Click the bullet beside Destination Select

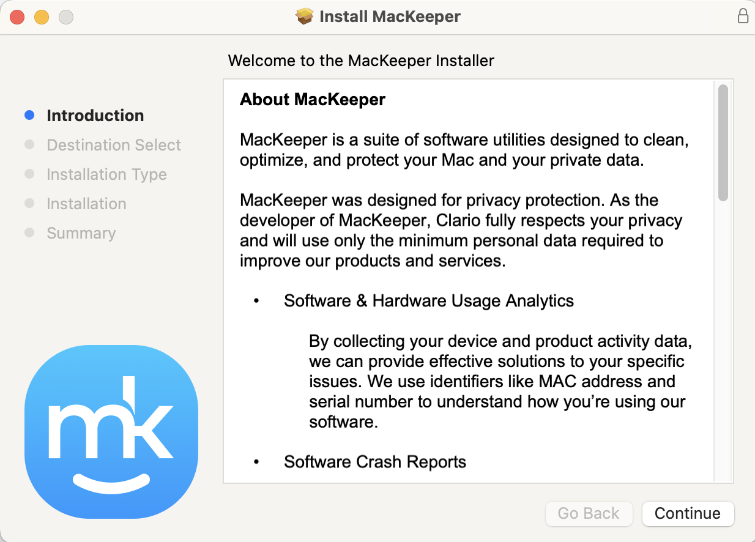[x=29, y=144]
